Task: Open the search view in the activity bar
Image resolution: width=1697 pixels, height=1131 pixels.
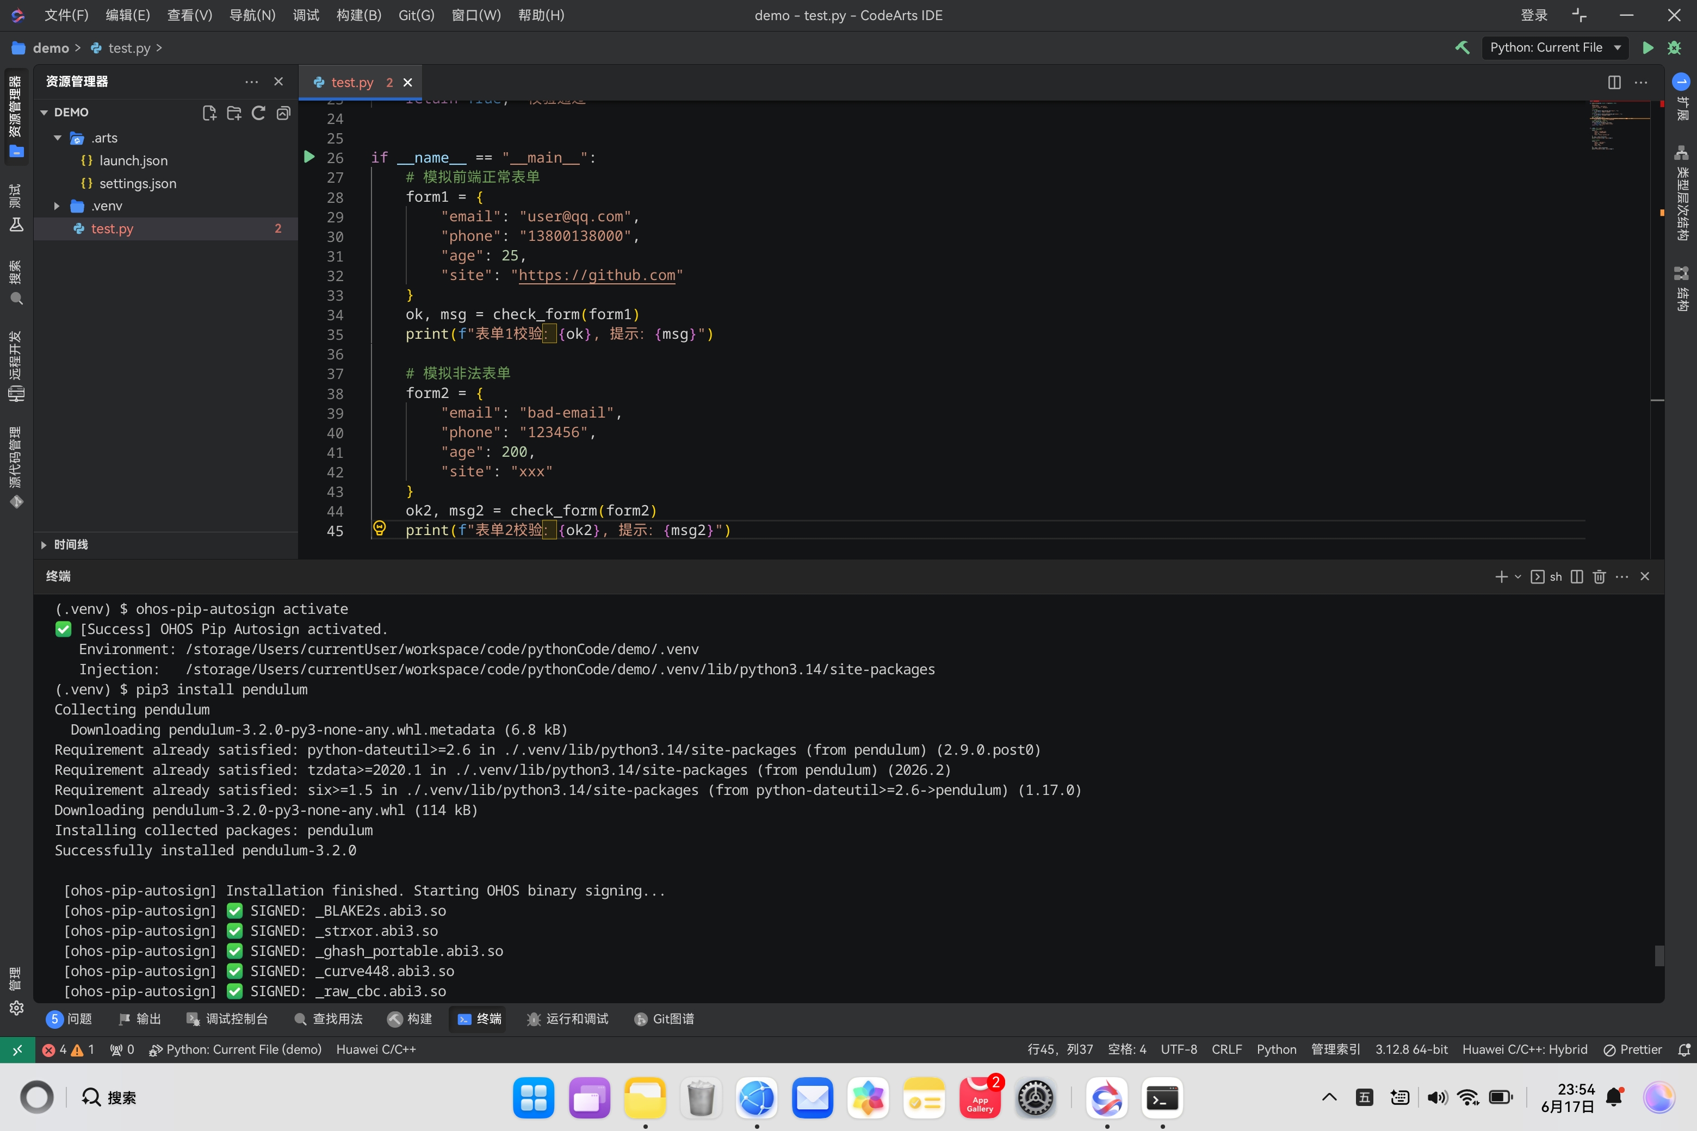Action: tap(16, 282)
